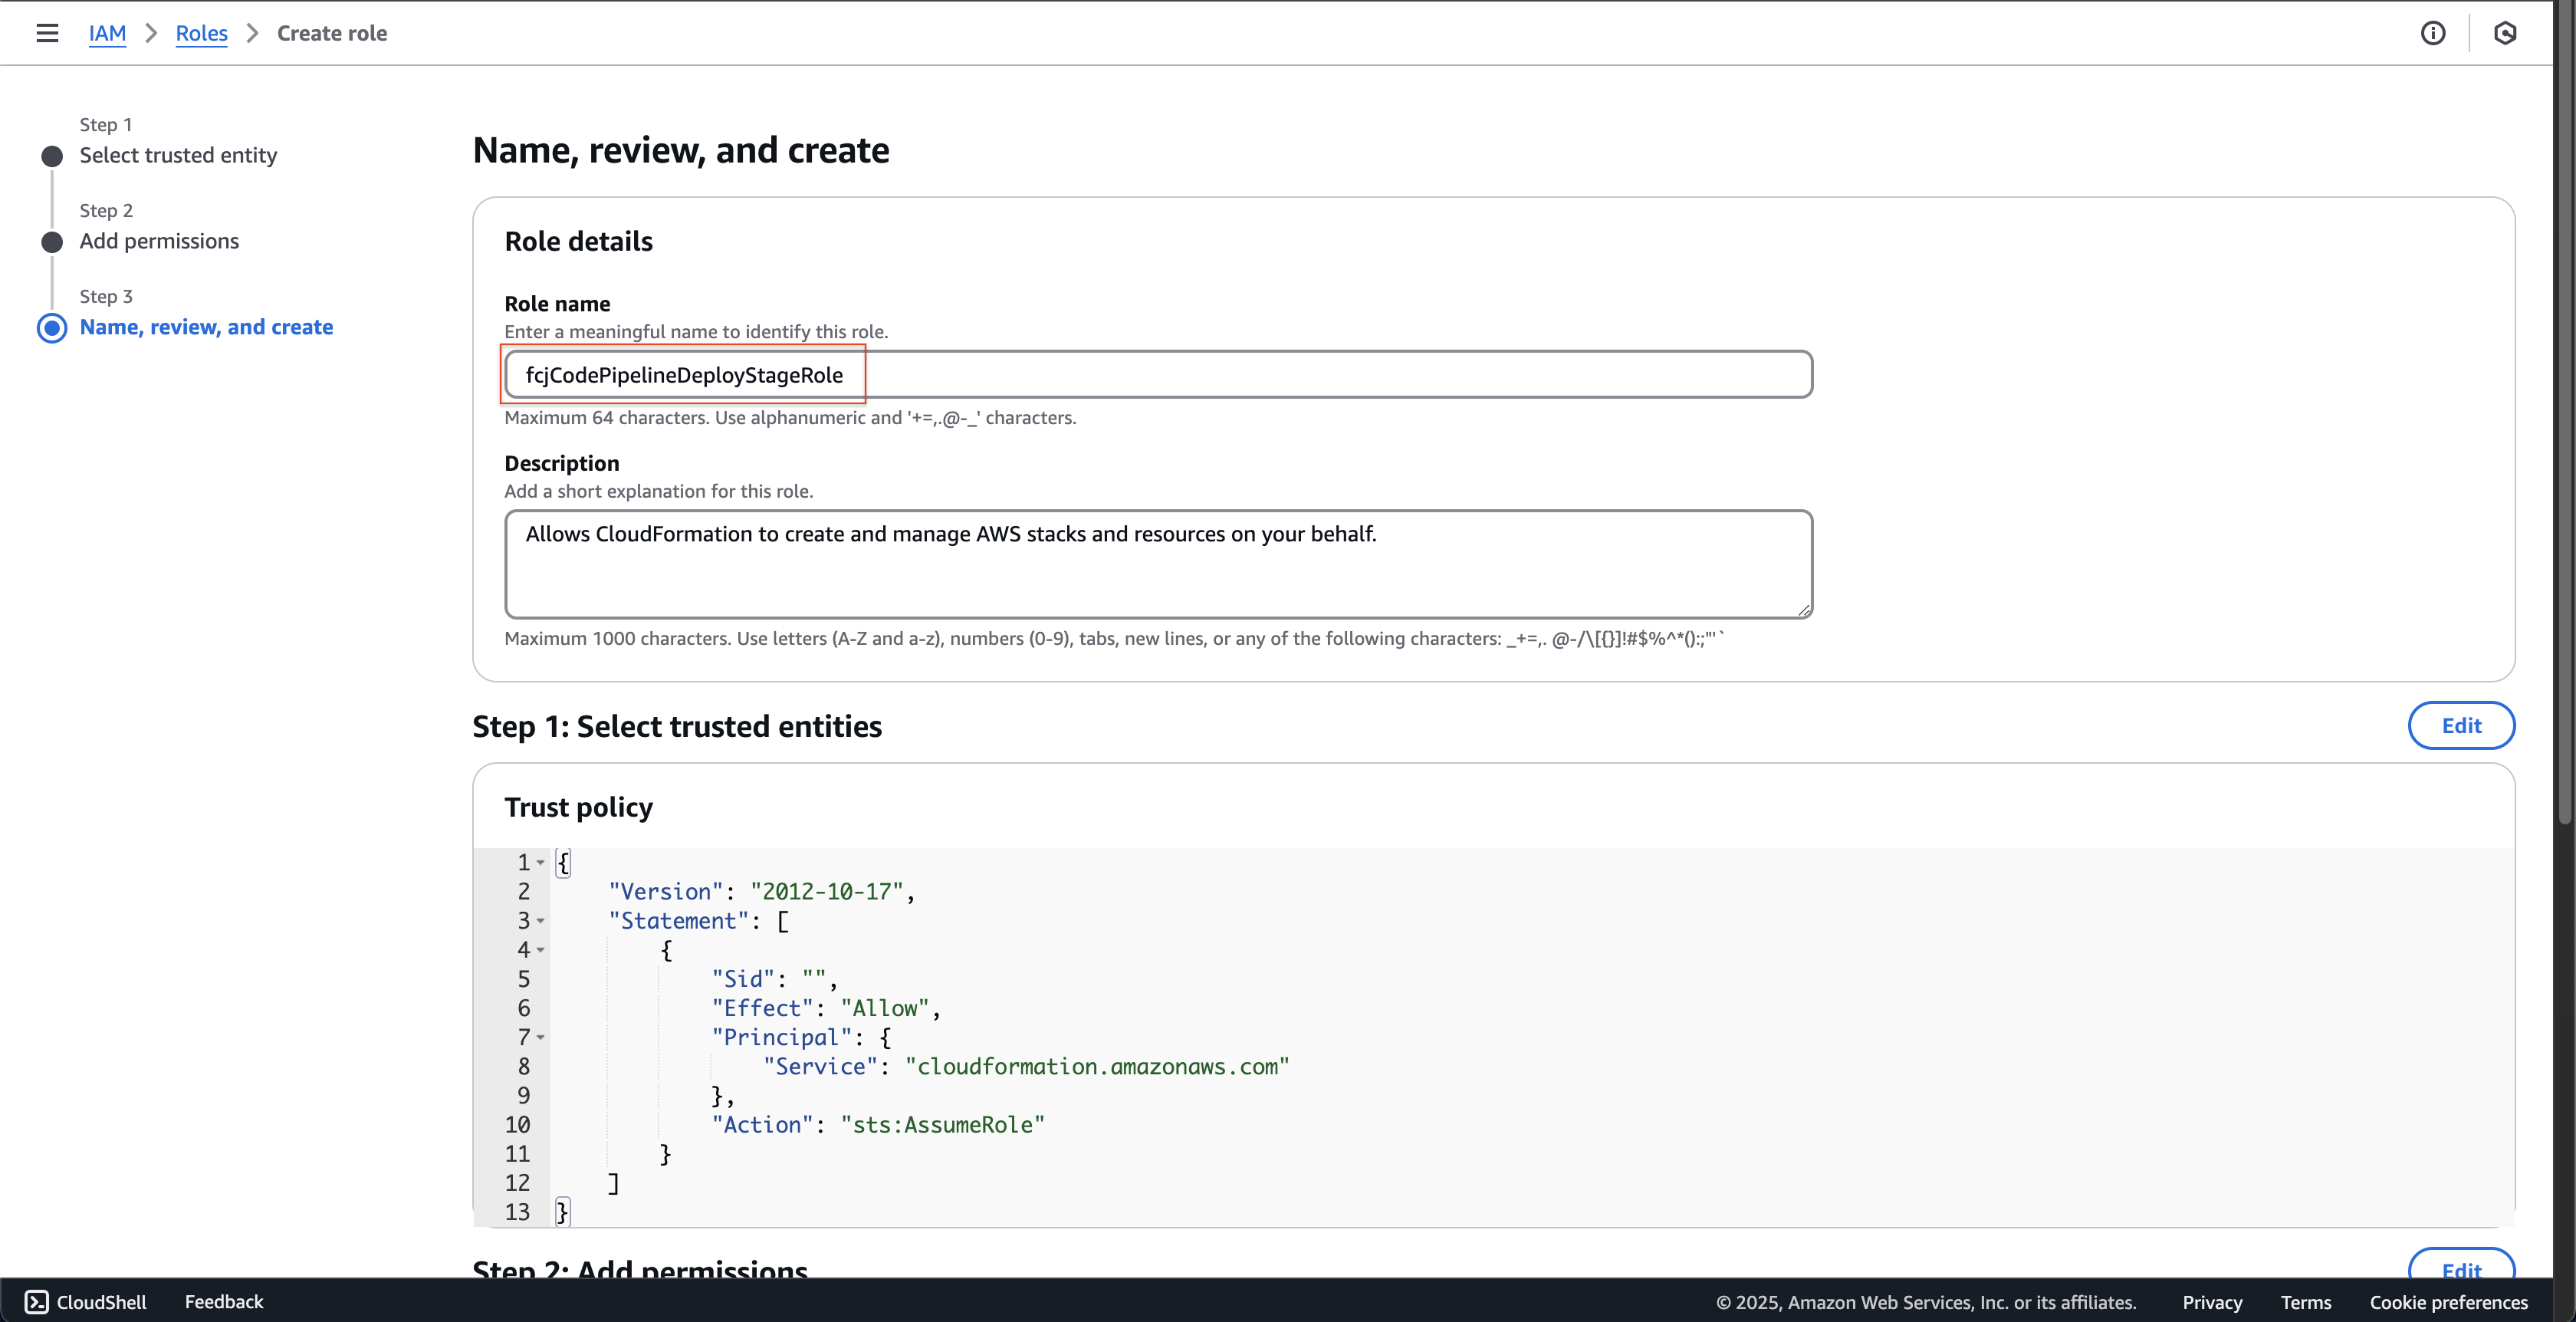Collapse the Statement array fold on line 3
The image size is (2576, 1322).
click(x=541, y=920)
